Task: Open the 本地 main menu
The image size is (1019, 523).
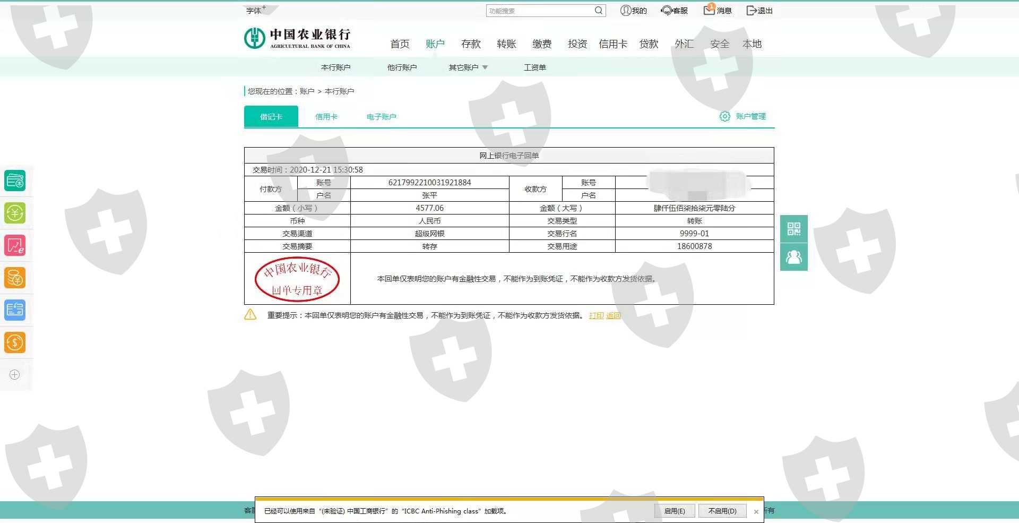Action: (x=752, y=44)
